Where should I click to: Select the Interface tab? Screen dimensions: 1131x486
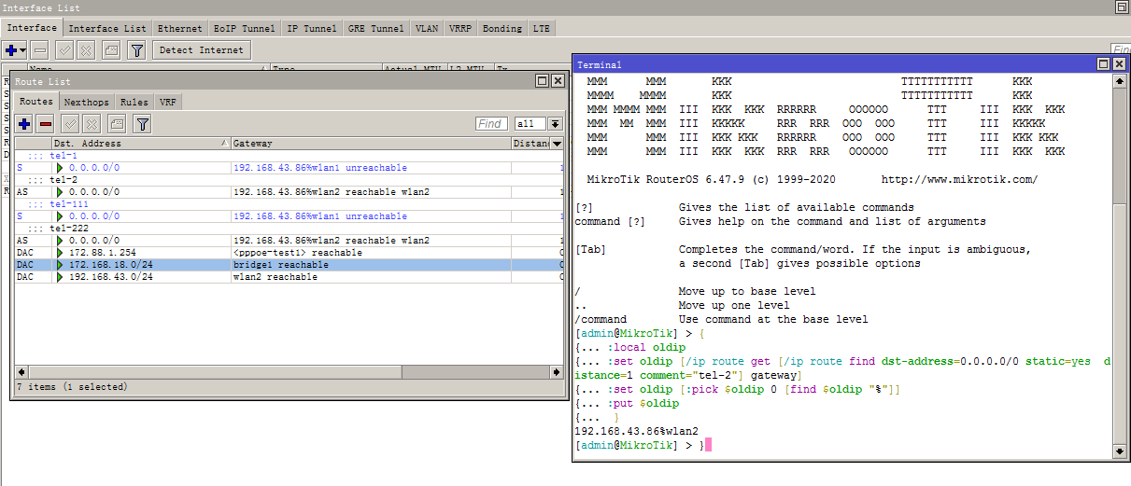[32, 28]
